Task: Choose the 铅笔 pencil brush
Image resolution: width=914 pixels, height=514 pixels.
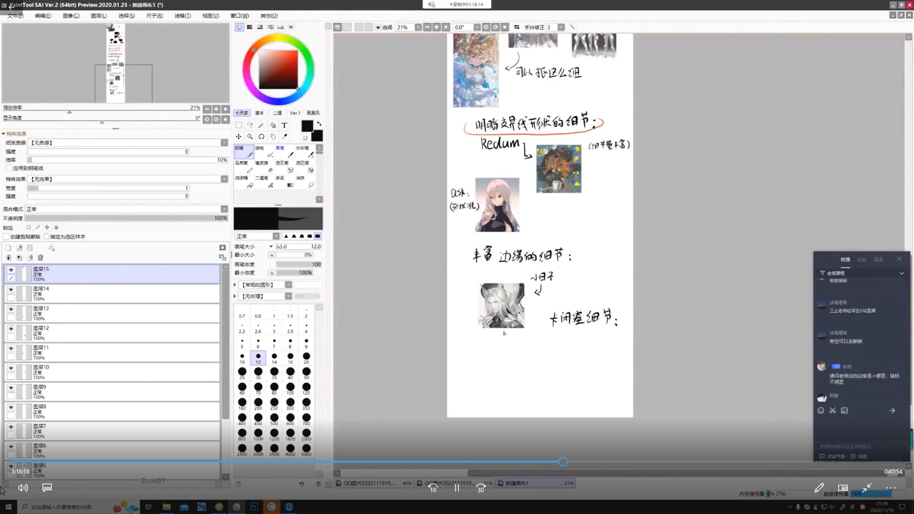Action: (244, 152)
